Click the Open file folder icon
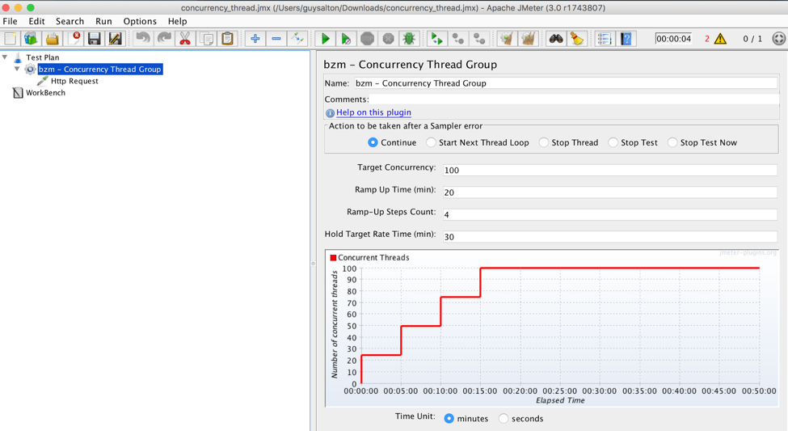 pyautogui.click(x=53, y=39)
